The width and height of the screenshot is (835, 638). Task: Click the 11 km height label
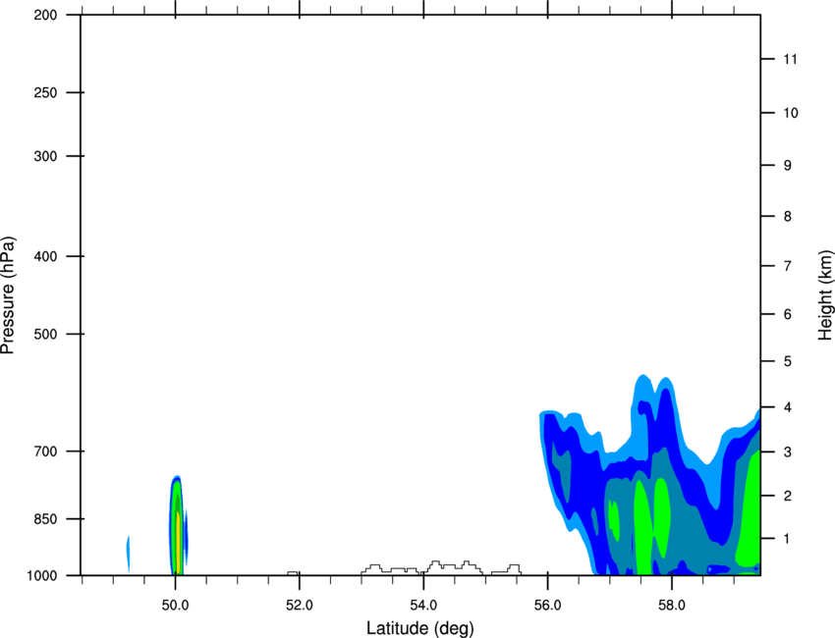791,59
